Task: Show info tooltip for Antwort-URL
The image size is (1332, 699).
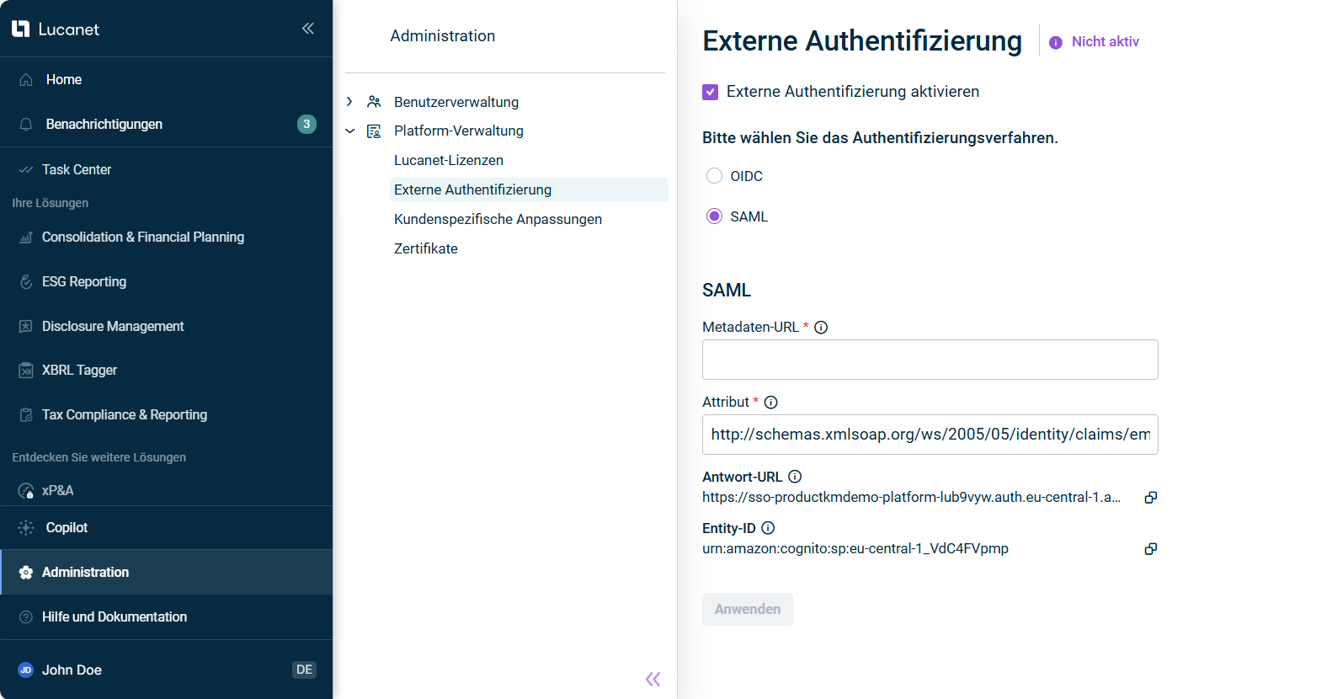Action: (x=795, y=477)
